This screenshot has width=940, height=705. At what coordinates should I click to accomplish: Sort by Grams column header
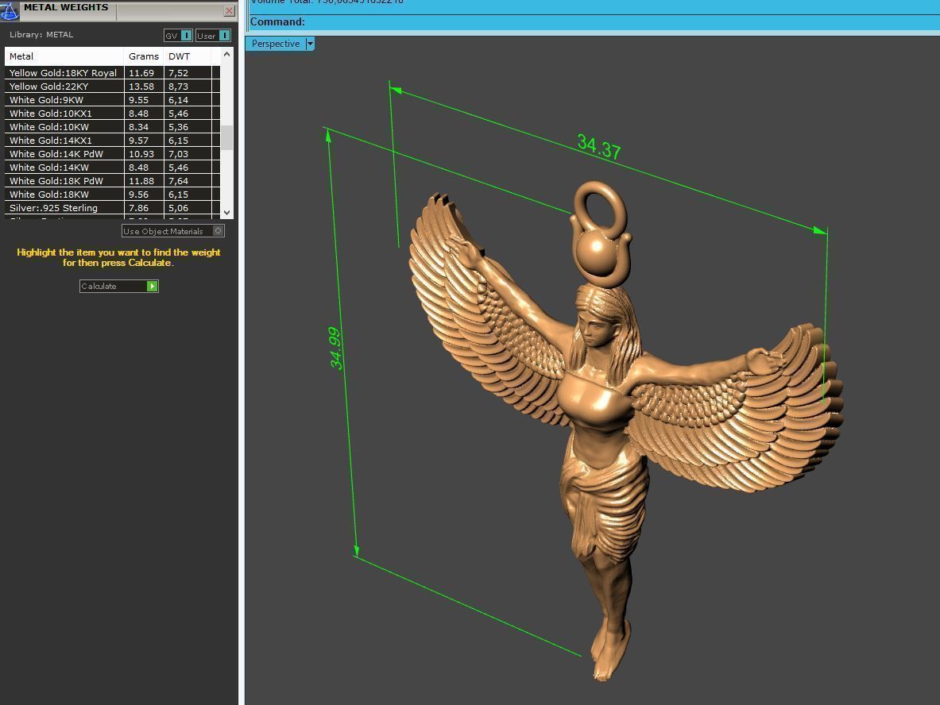144,56
